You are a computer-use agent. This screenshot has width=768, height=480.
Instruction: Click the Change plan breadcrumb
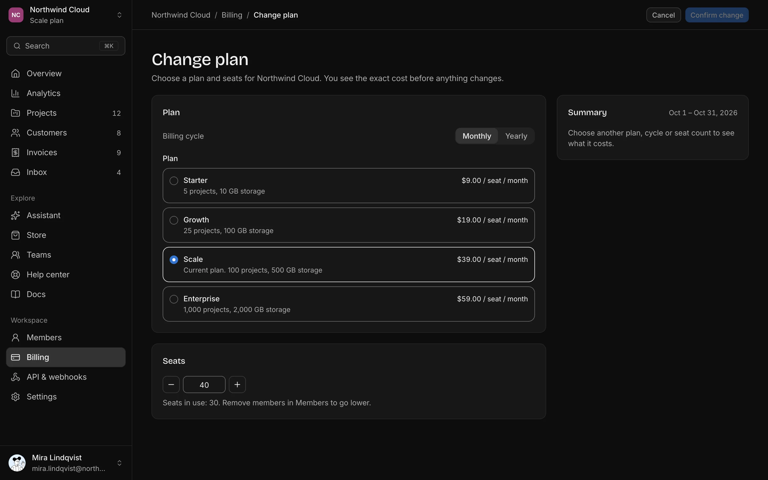coord(275,15)
